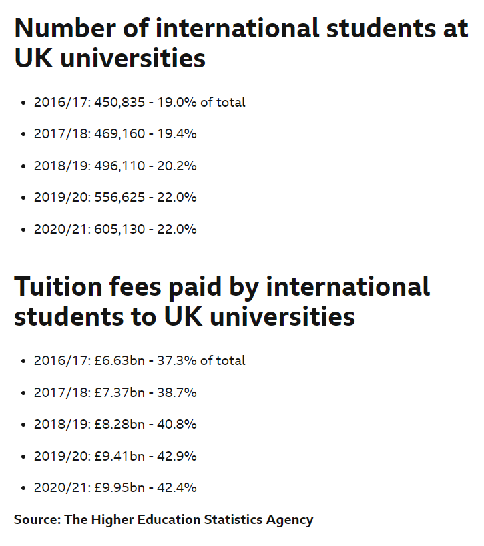Click the 2017/18: 469,160 - 19.4% line
Image resolution: width=484 pixels, height=546 pixels.
pos(115,133)
